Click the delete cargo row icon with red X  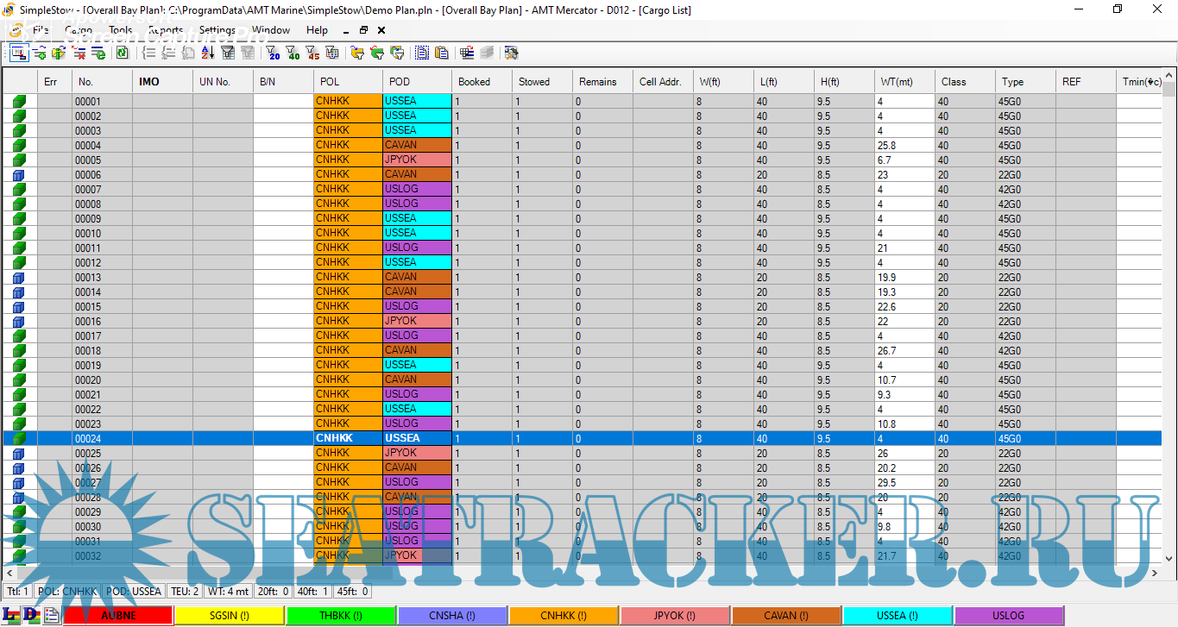pos(79,53)
